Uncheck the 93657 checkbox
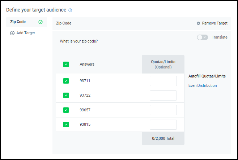 pos(66,110)
